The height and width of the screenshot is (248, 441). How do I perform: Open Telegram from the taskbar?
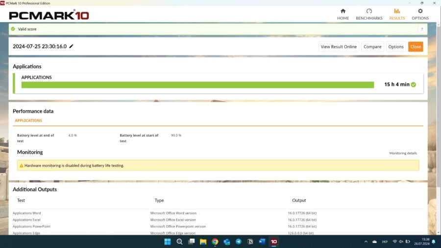pos(239,242)
